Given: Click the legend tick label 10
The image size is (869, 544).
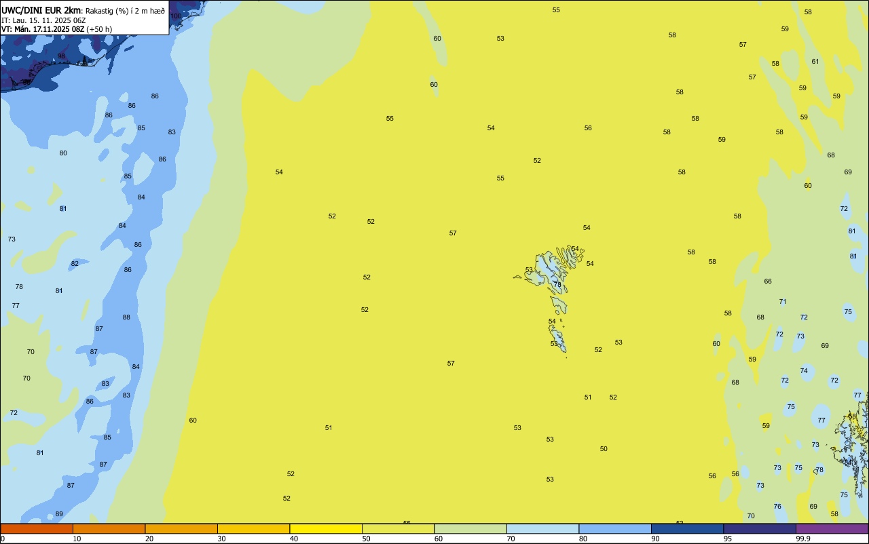Looking at the screenshot, I should pos(77,539).
